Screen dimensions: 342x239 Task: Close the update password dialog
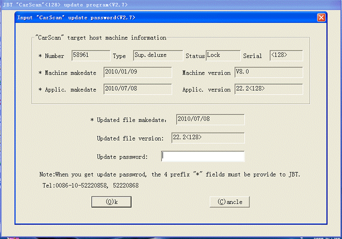pyautogui.click(x=321, y=17)
